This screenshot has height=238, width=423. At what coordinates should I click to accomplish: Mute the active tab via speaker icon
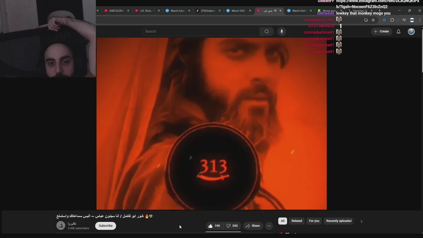point(275,11)
